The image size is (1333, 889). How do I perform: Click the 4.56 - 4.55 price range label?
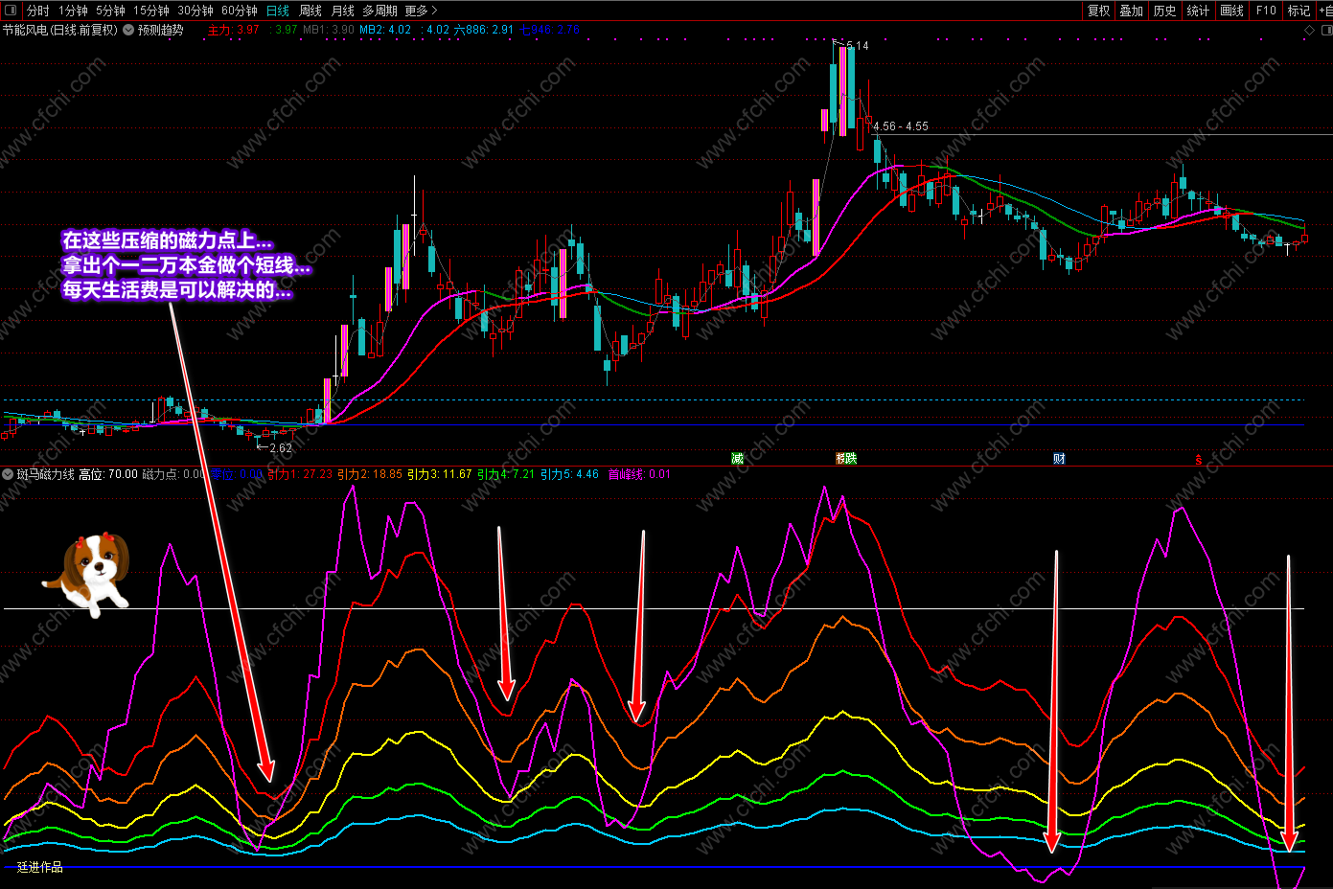(x=900, y=126)
